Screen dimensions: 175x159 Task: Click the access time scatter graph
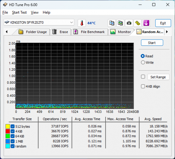75,76
